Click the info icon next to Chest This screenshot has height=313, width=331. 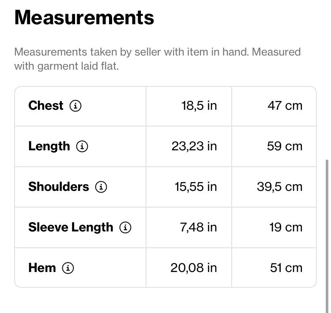coord(76,106)
